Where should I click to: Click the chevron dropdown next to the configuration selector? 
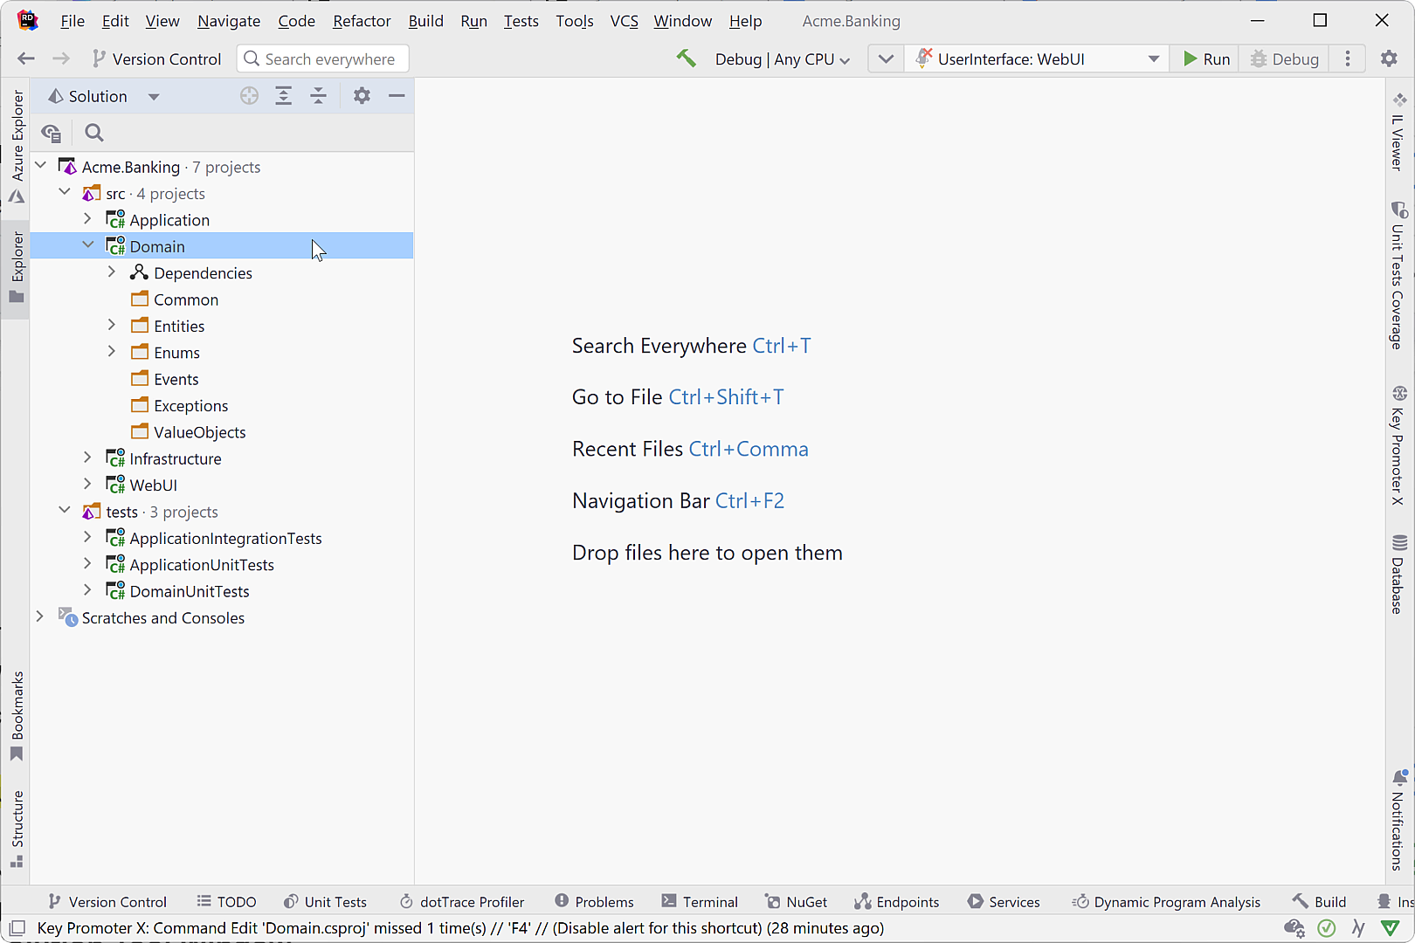[x=886, y=59]
